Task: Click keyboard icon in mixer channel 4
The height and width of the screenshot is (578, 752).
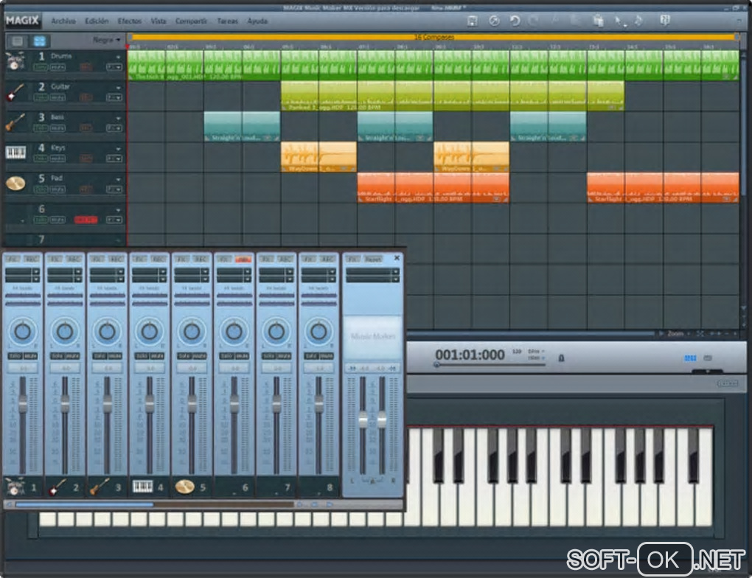Action: pos(142,487)
